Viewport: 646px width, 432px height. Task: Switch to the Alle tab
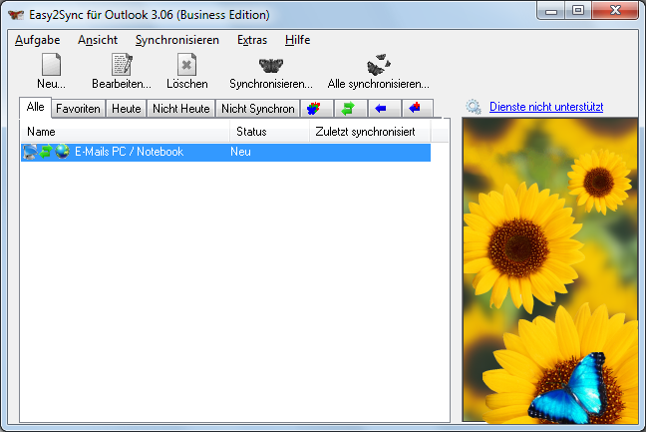point(36,107)
